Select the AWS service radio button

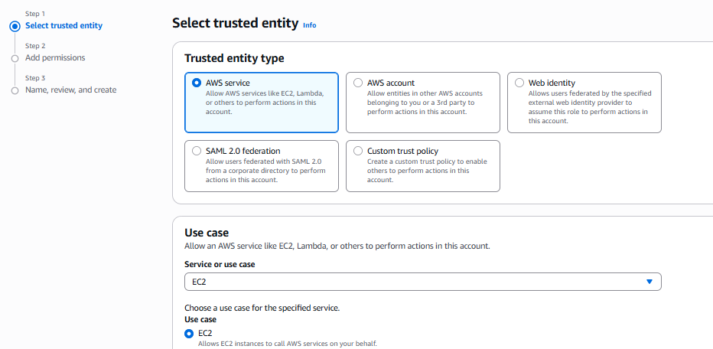click(197, 83)
